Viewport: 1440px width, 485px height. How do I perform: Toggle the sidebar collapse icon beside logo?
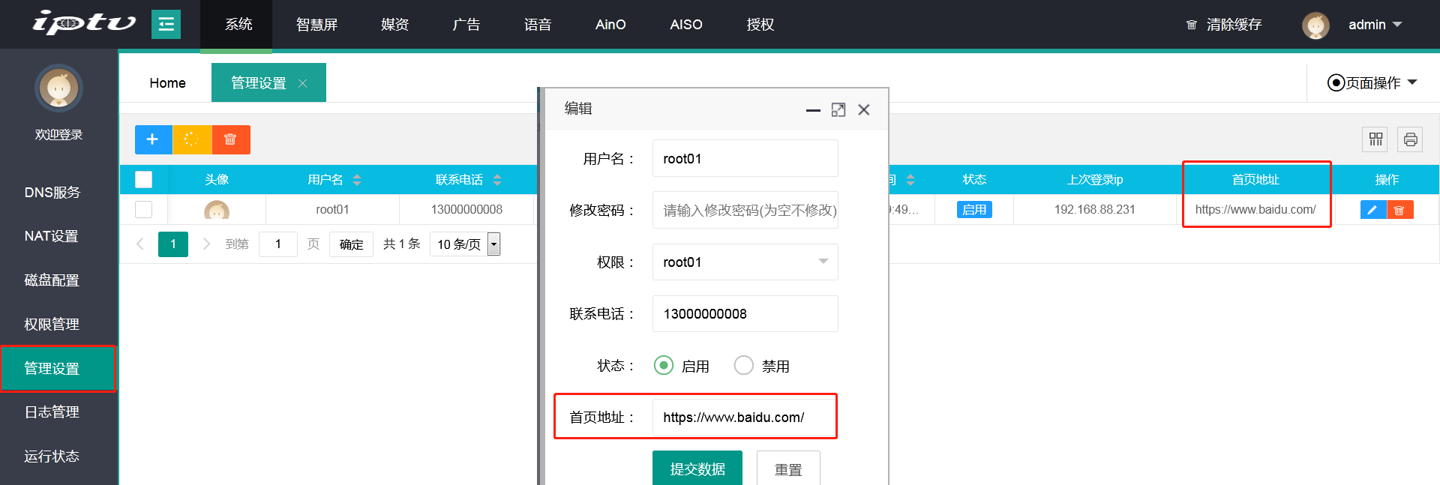tap(166, 25)
